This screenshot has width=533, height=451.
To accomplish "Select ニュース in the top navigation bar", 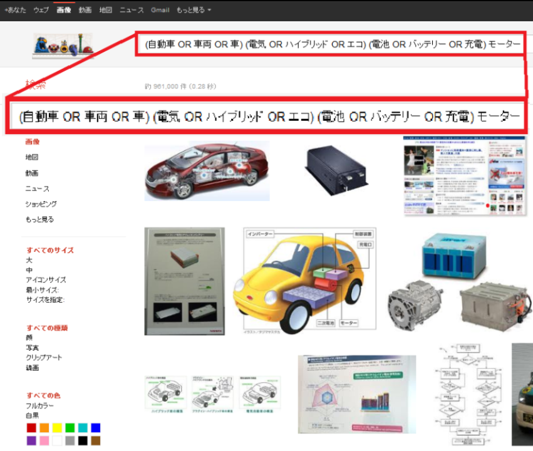I will 132,10.
